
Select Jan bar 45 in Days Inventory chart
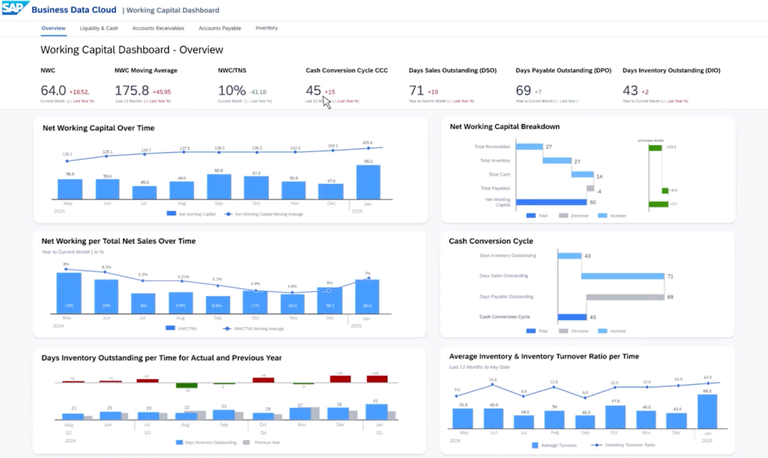[376, 412]
